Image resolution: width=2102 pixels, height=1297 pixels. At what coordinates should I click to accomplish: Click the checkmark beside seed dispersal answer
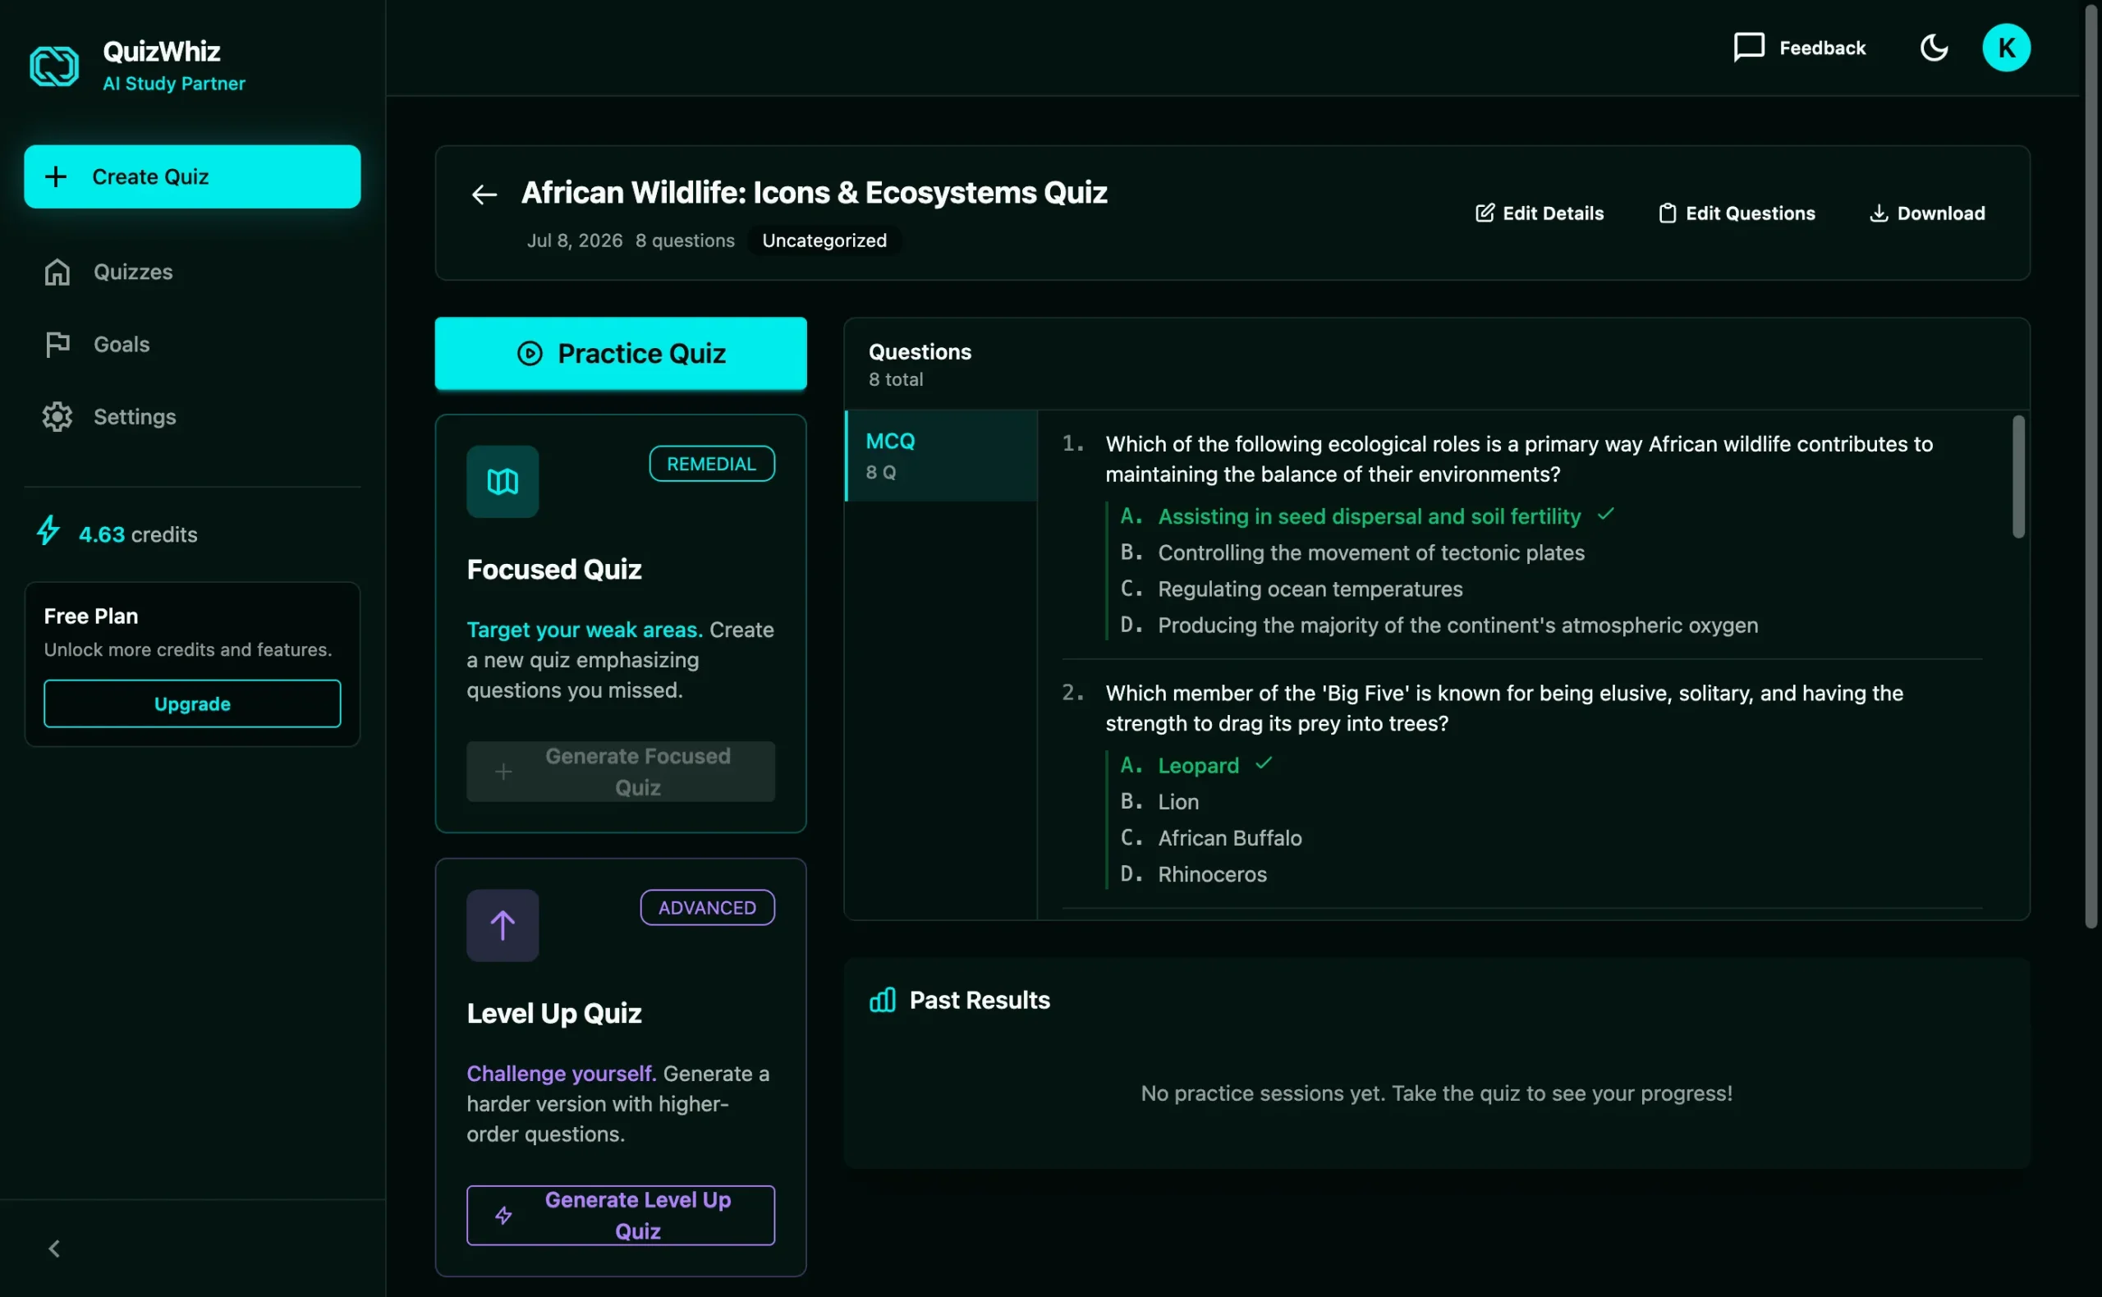point(1604,514)
